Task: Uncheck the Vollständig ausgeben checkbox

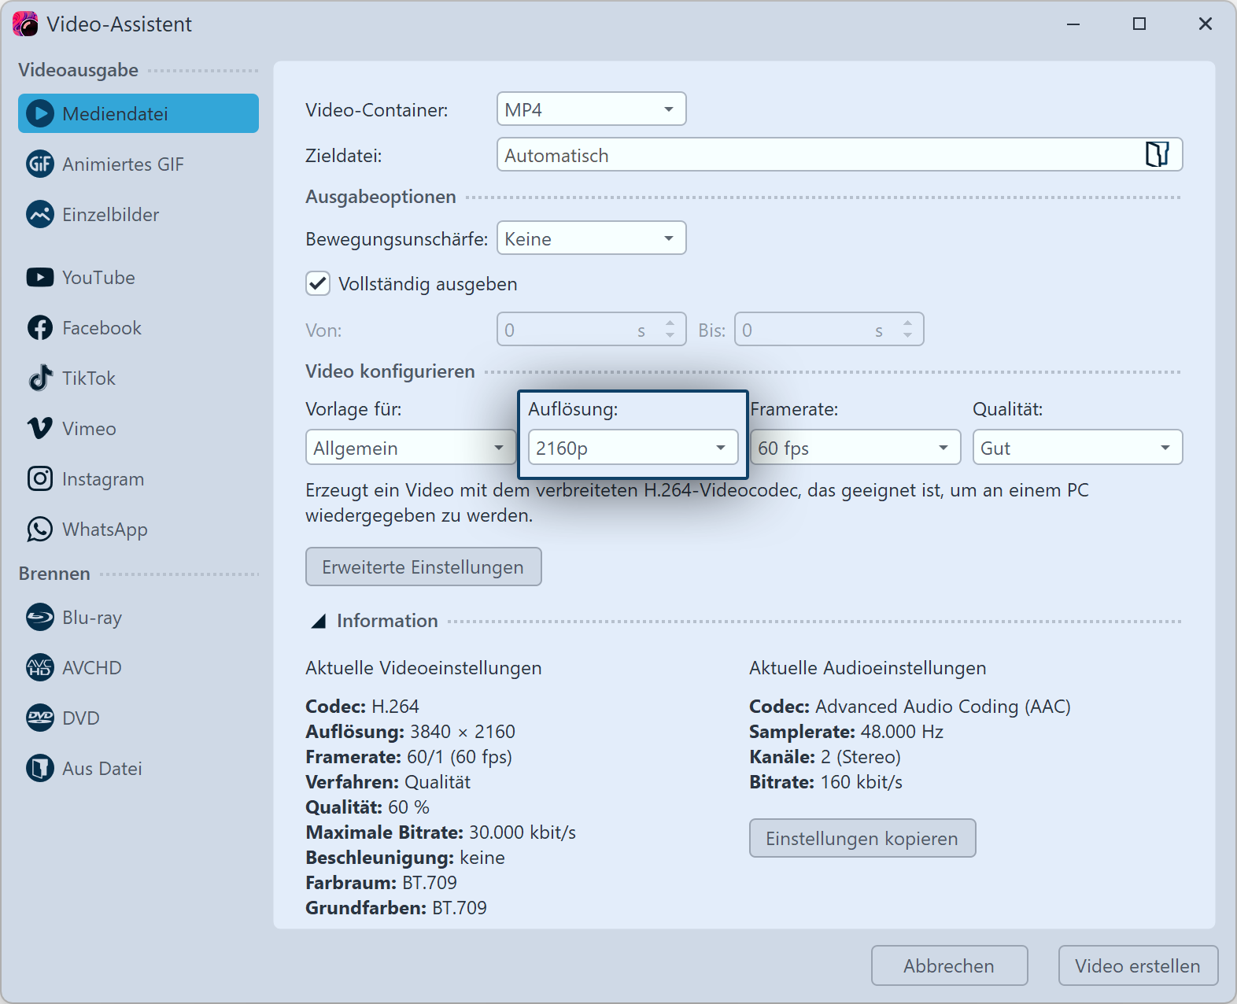Action: 318,284
